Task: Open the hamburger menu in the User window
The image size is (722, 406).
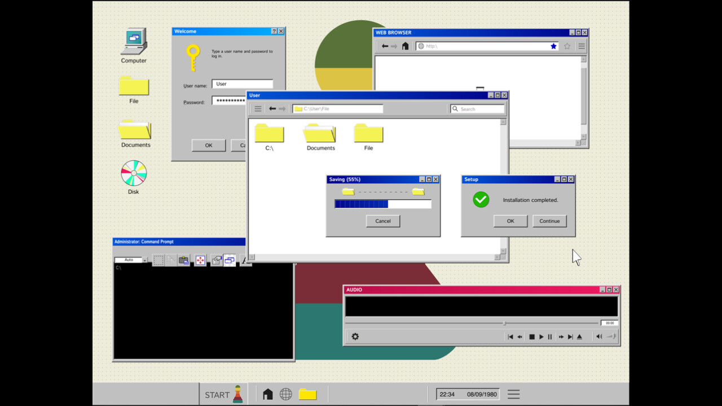Action: coord(257,108)
